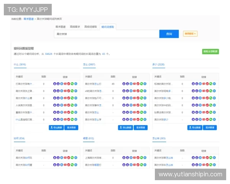The image size is (230, 184).
Task: Open leftmost Baidu paw icon for 高尔夫球怎么打
Action: tap(124, 84)
